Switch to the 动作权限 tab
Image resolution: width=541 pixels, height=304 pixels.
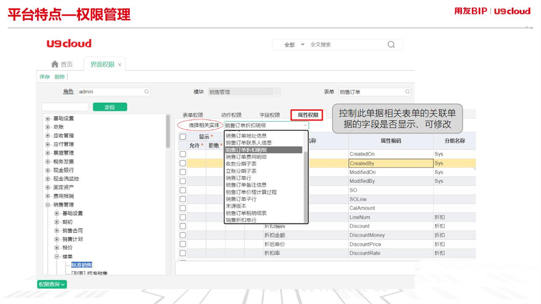231,115
